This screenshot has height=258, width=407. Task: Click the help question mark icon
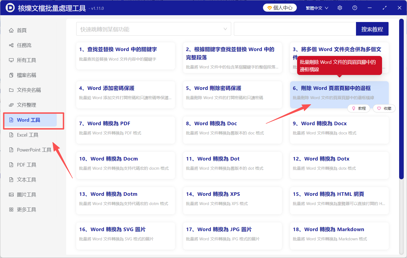click(x=355, y=8)
